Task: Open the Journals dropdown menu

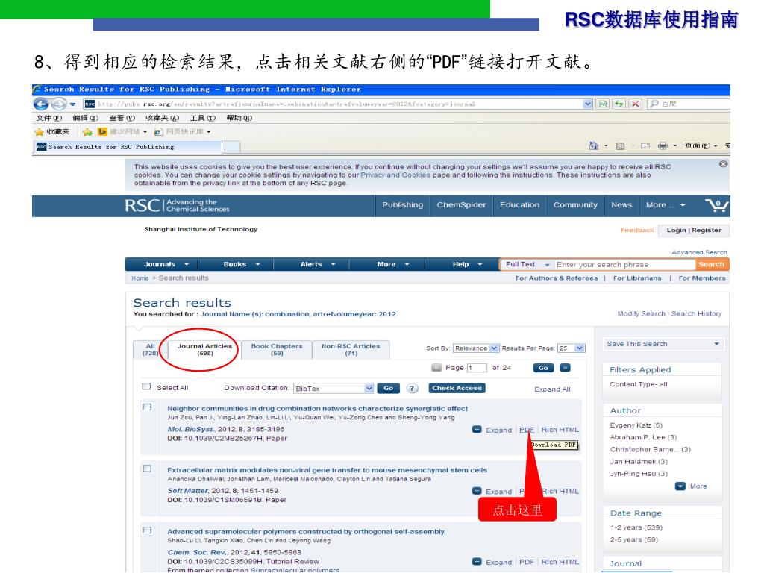Action: 166,264
